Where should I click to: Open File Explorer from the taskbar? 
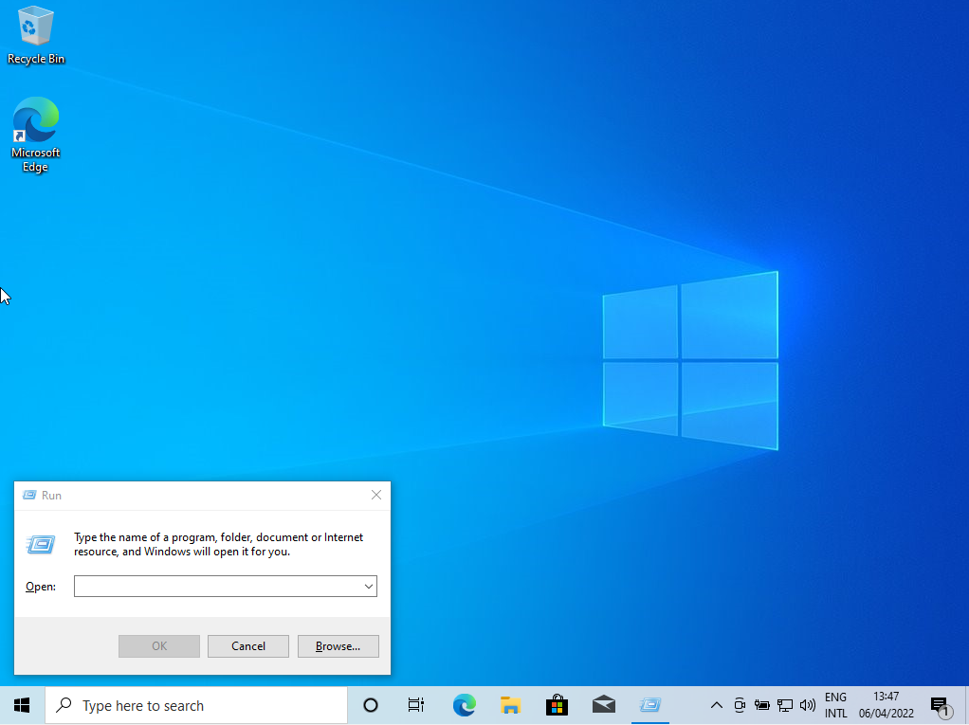pyautogui.click(x=510, y=705)
